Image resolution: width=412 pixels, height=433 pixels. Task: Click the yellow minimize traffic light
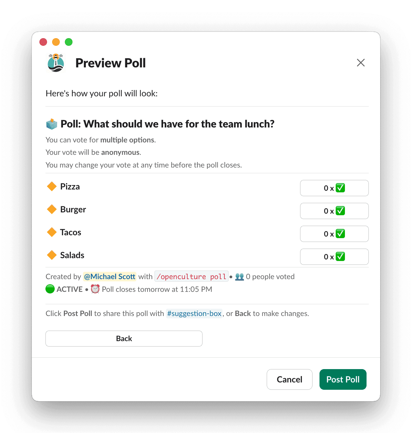(56, 42)
